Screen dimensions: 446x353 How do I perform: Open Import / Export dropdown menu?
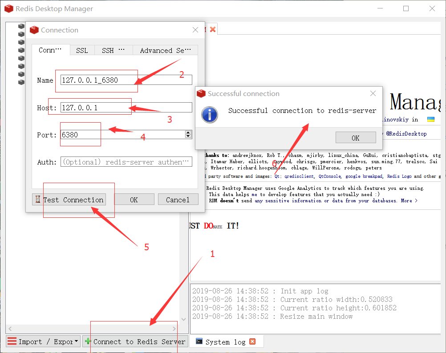(43, 341)
